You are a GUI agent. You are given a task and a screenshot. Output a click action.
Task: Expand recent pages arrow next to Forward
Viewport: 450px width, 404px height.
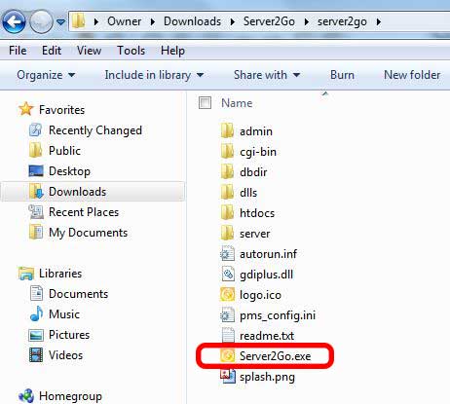coord(60,21)
